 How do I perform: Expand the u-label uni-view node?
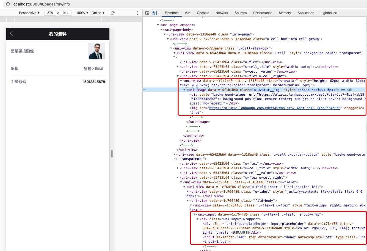tap(187, 192)
